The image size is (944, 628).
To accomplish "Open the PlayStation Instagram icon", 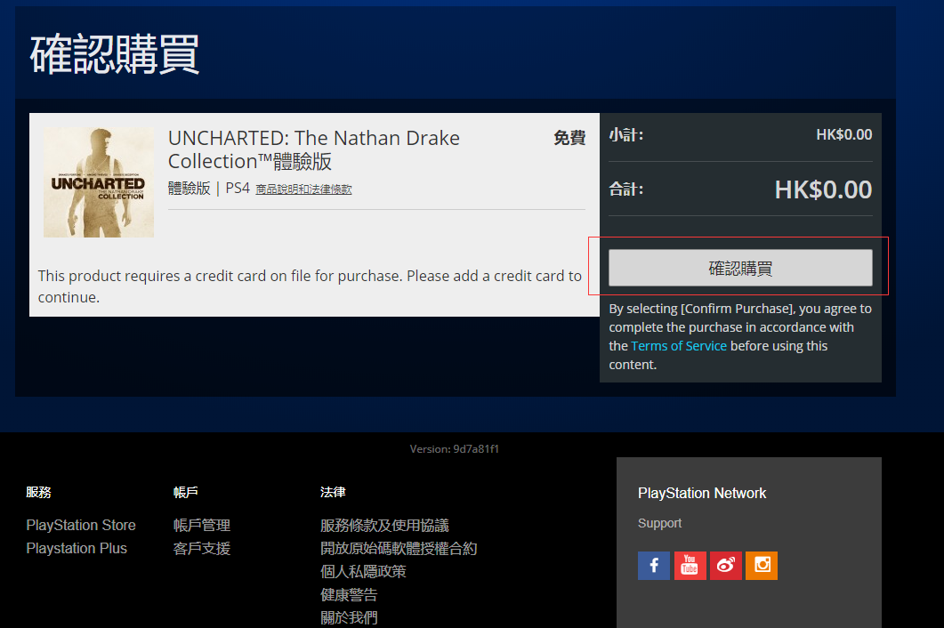I will (x=762, y=566).
